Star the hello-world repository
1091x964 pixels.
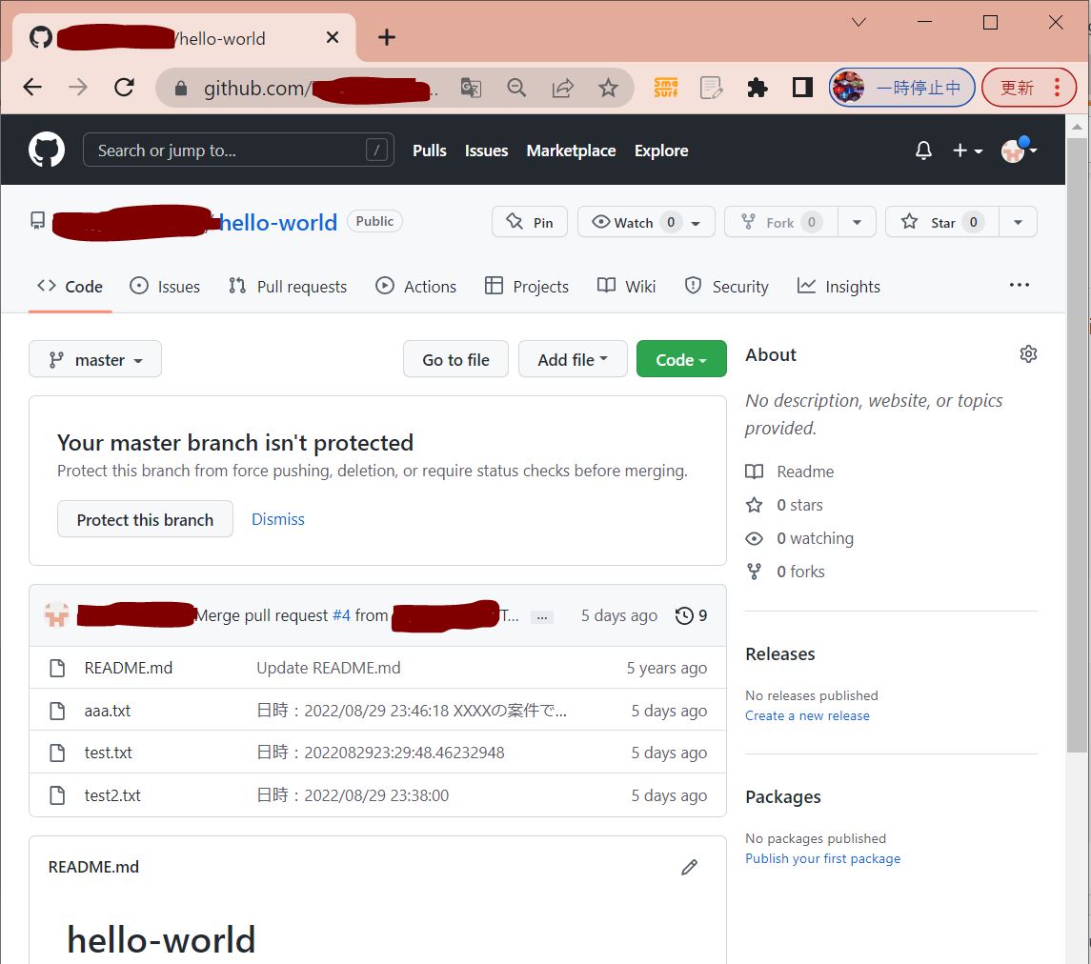coord(941,222)
